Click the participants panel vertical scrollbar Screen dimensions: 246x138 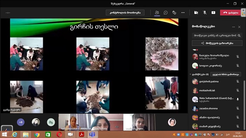coord(244,105)
